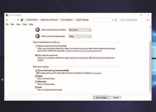Image resolution: width=156 pixels, height=112 pixels.
Task: Open the Learn More link
Action: [x=97, y=73]
